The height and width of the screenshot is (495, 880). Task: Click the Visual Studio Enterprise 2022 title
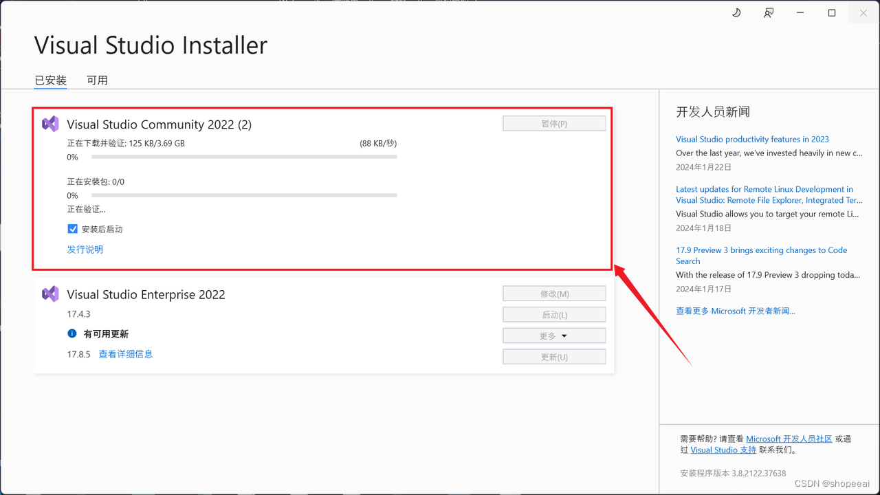146,294
